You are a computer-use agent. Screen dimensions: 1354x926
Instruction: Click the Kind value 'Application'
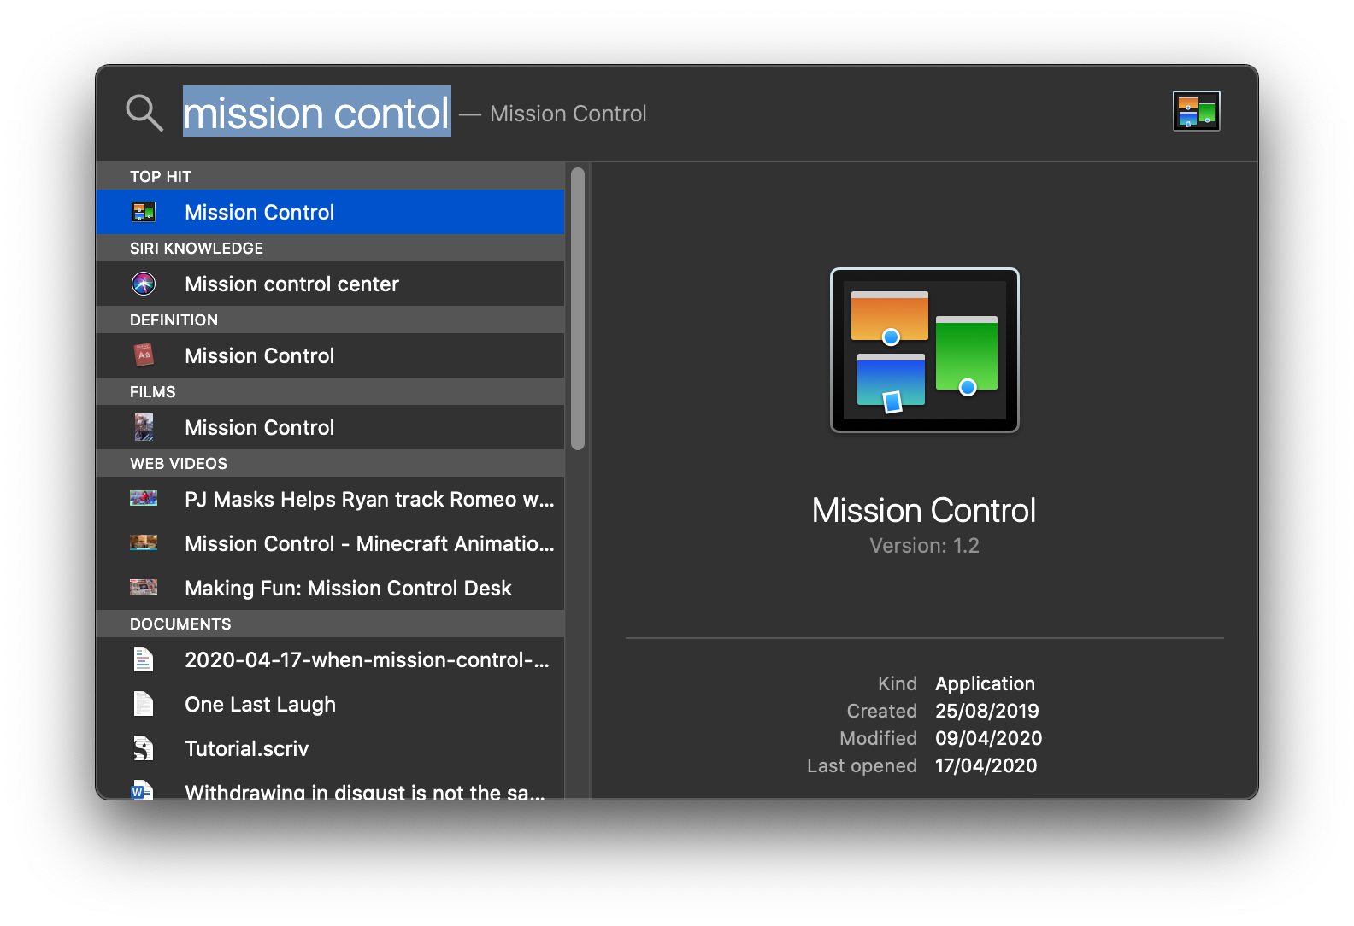[x=985, y=683]
